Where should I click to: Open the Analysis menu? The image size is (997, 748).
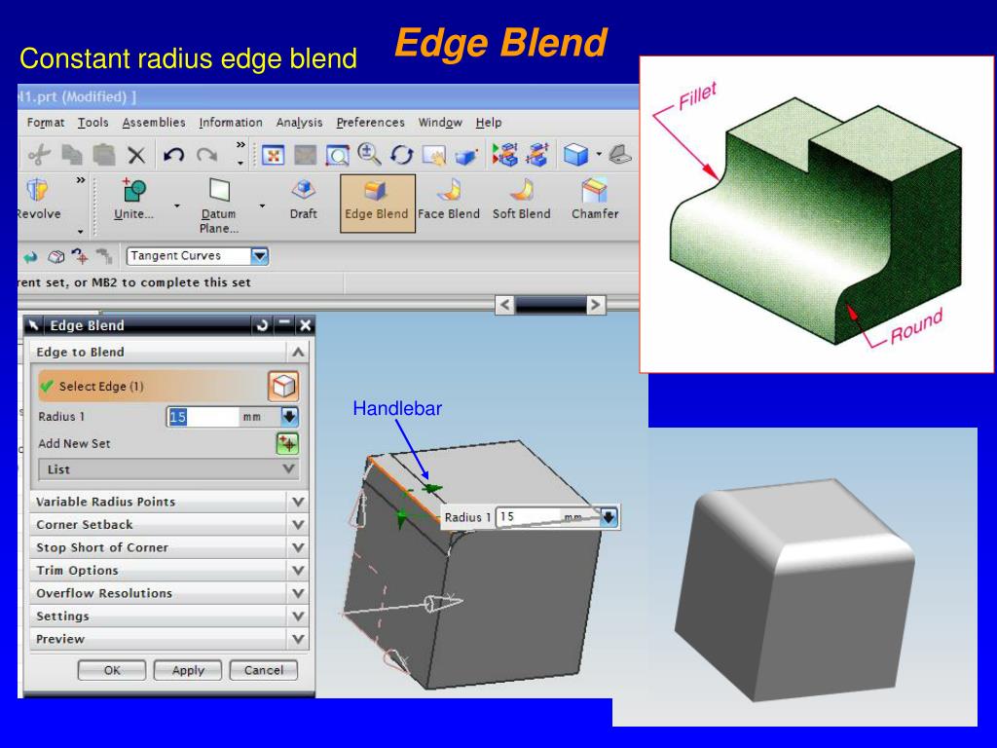pyautogui.click(x=299, y=122)
